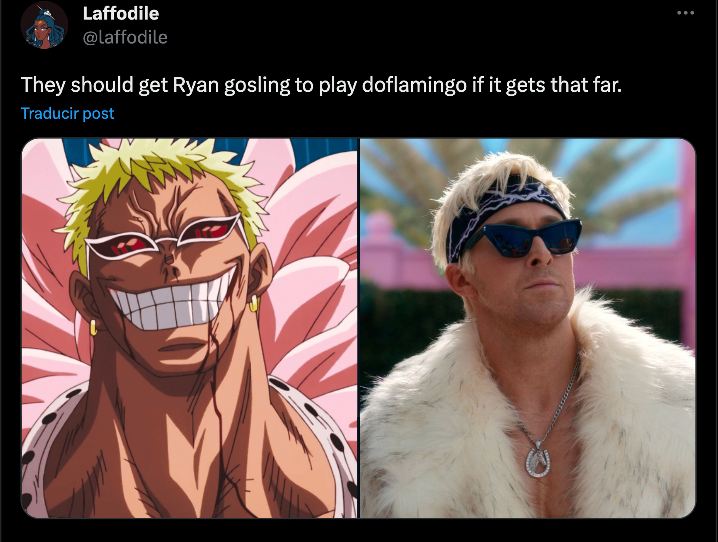This screenshot has height=542, width=718.
Task: Open the Laffodile display name profile link
Action: (x=121, y=13)
